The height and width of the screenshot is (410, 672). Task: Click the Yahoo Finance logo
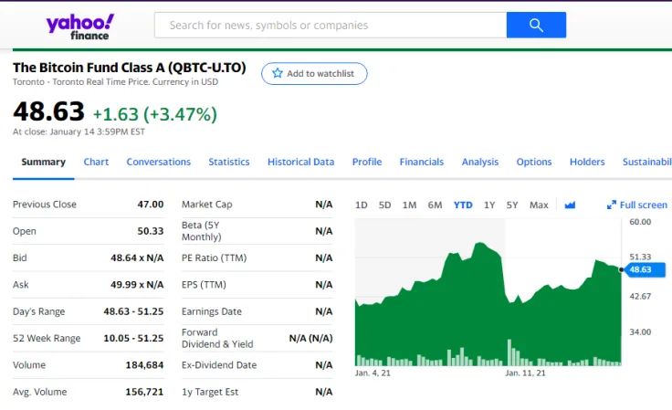80,26
